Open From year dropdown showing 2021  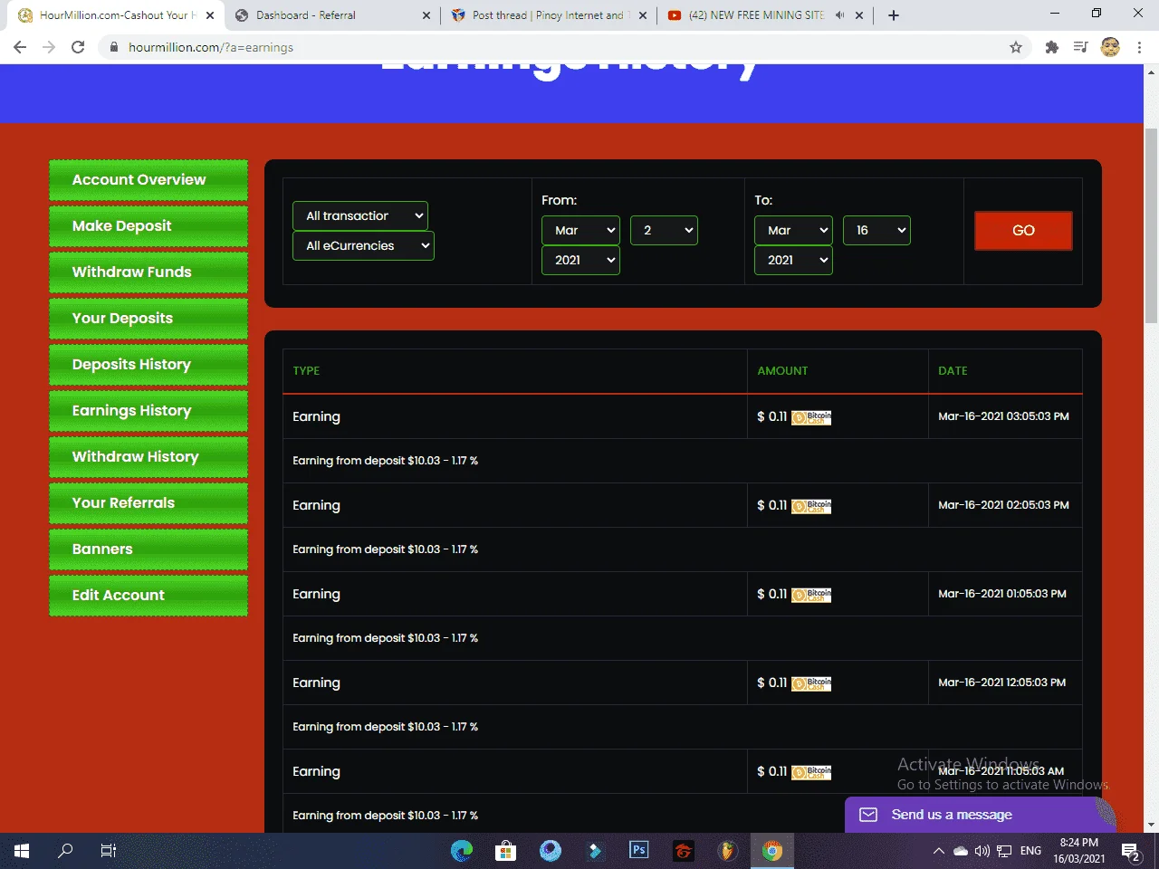(x=580, y=260)
